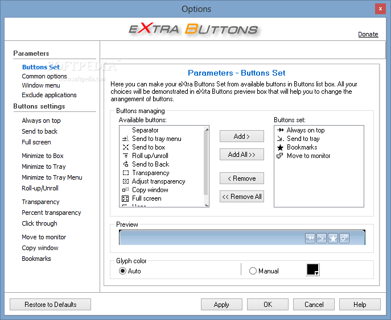Image resolution: width=391 pixels, height=320 pixels.
Task: Click the Move to monitor icon in Buttons set
Action: coord(280,156)
